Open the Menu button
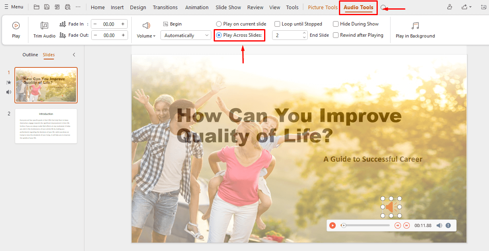Image resolution: width=489 pixels, height=251 pixels. coord(14,7)
